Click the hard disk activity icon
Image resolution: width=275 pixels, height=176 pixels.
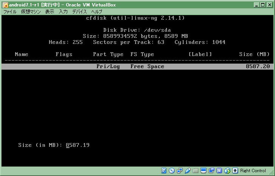[x=164, y=171]
